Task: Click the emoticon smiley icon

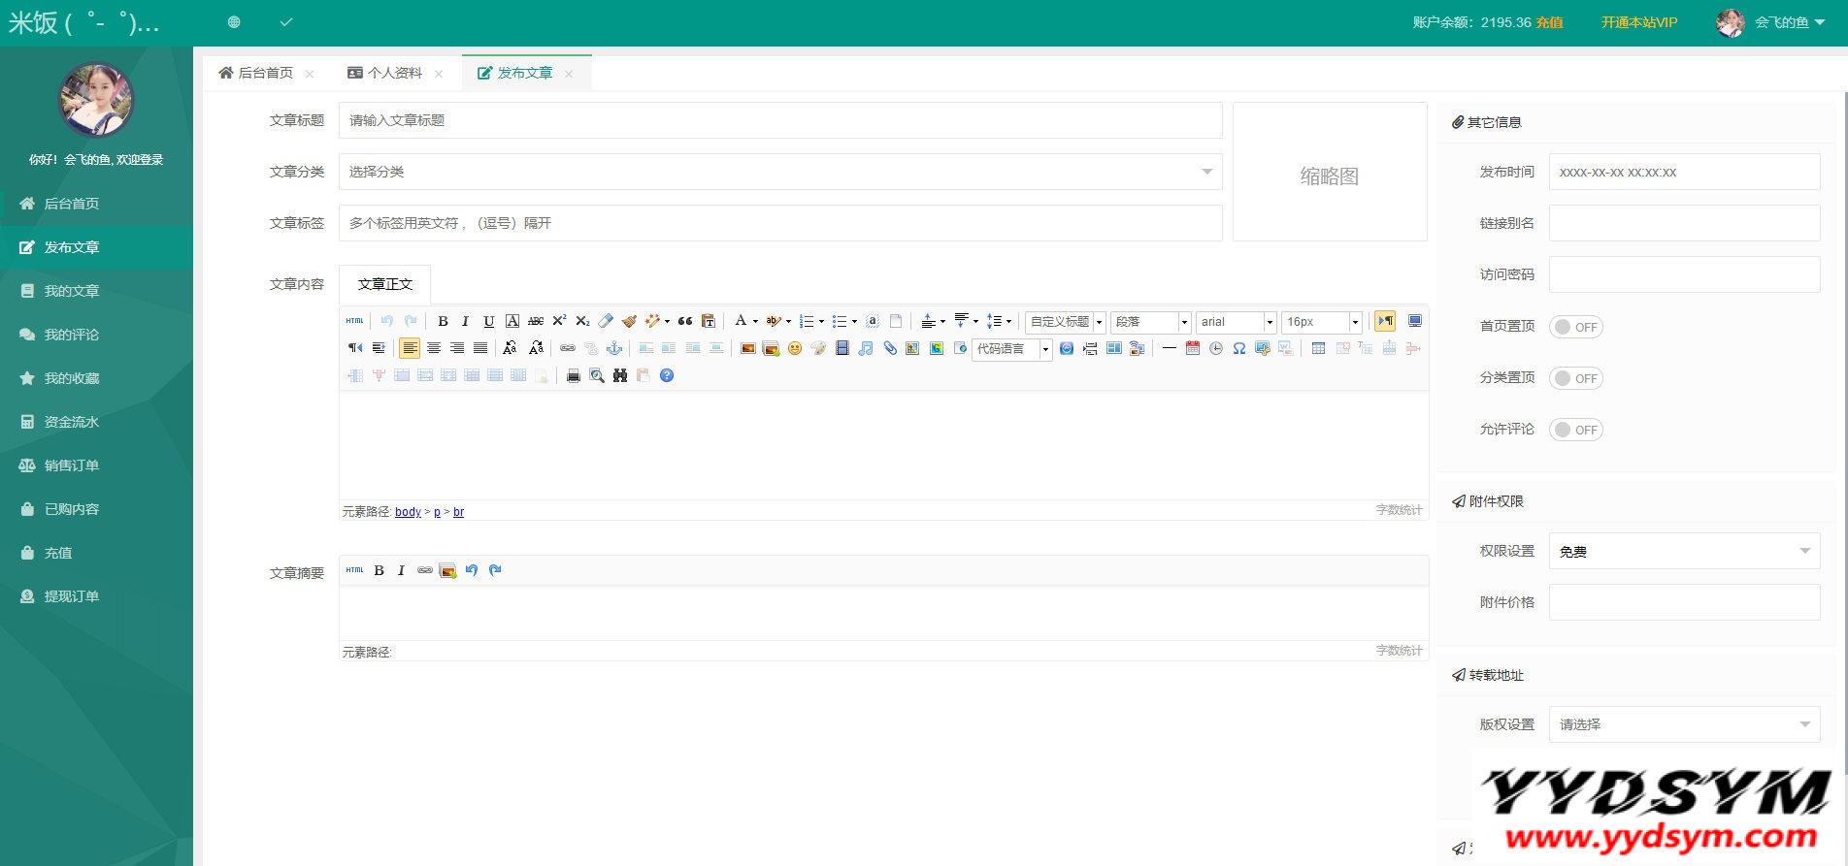Action: tap(795, 349)
